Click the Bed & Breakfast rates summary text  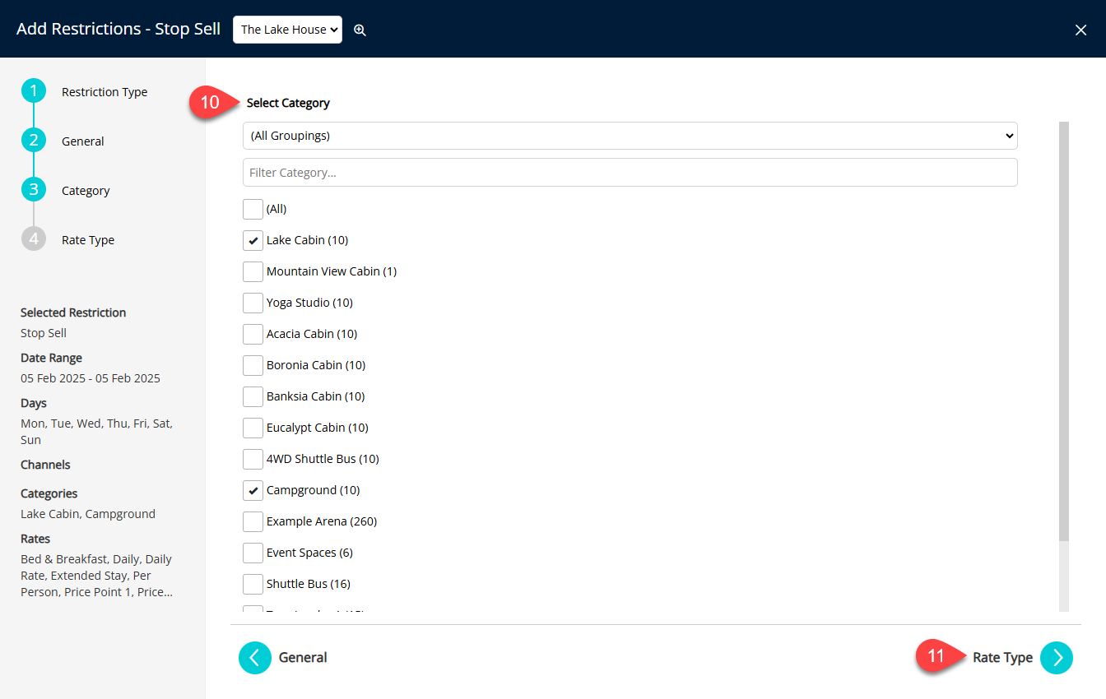click(x=96, y=576)
